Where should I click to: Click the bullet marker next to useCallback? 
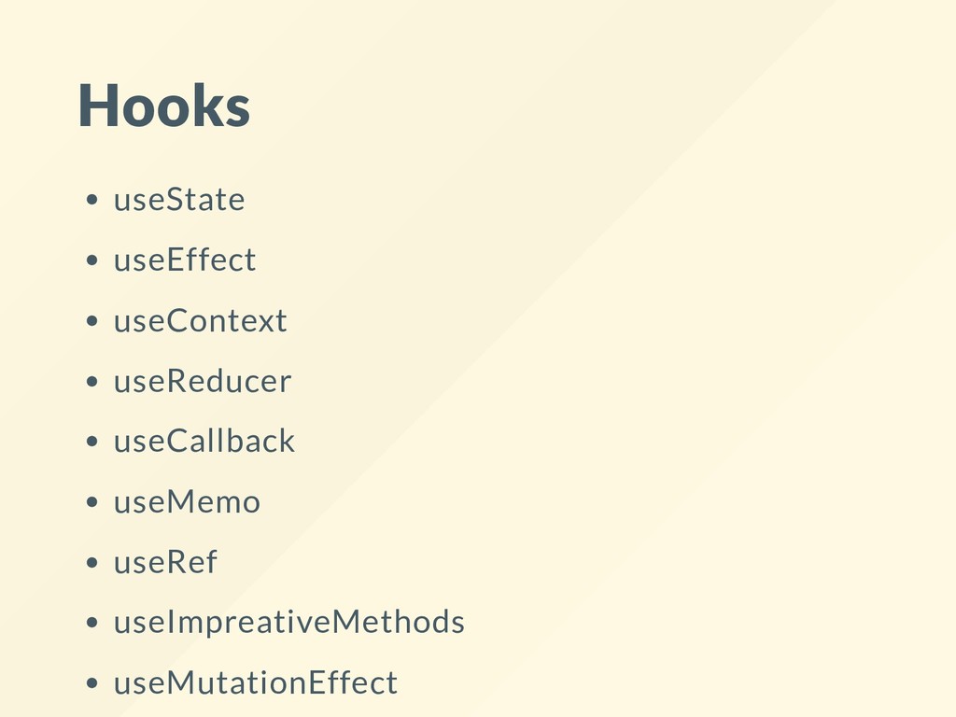(x=92, y=442)
